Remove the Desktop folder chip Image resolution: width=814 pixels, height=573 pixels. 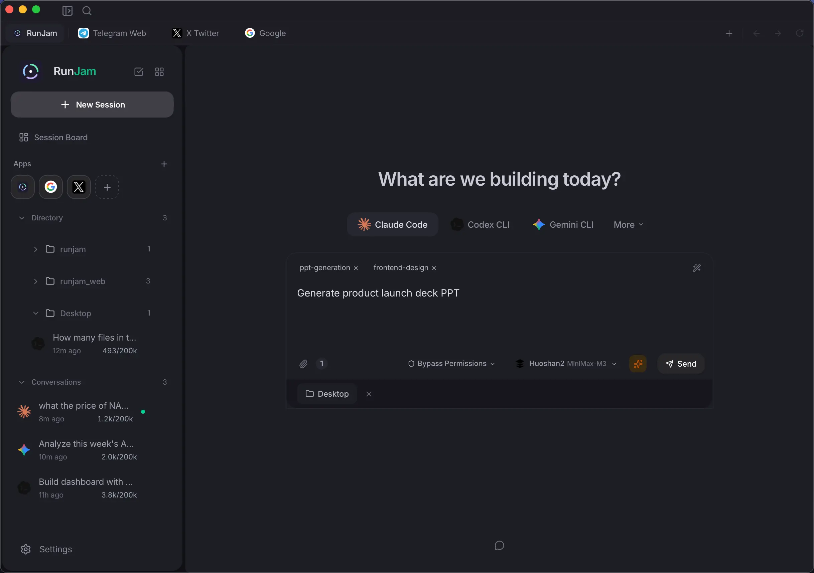tap(369, 394)
